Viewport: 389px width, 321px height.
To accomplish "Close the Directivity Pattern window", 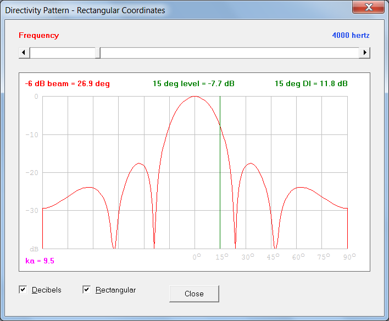I will pos(369,7).
